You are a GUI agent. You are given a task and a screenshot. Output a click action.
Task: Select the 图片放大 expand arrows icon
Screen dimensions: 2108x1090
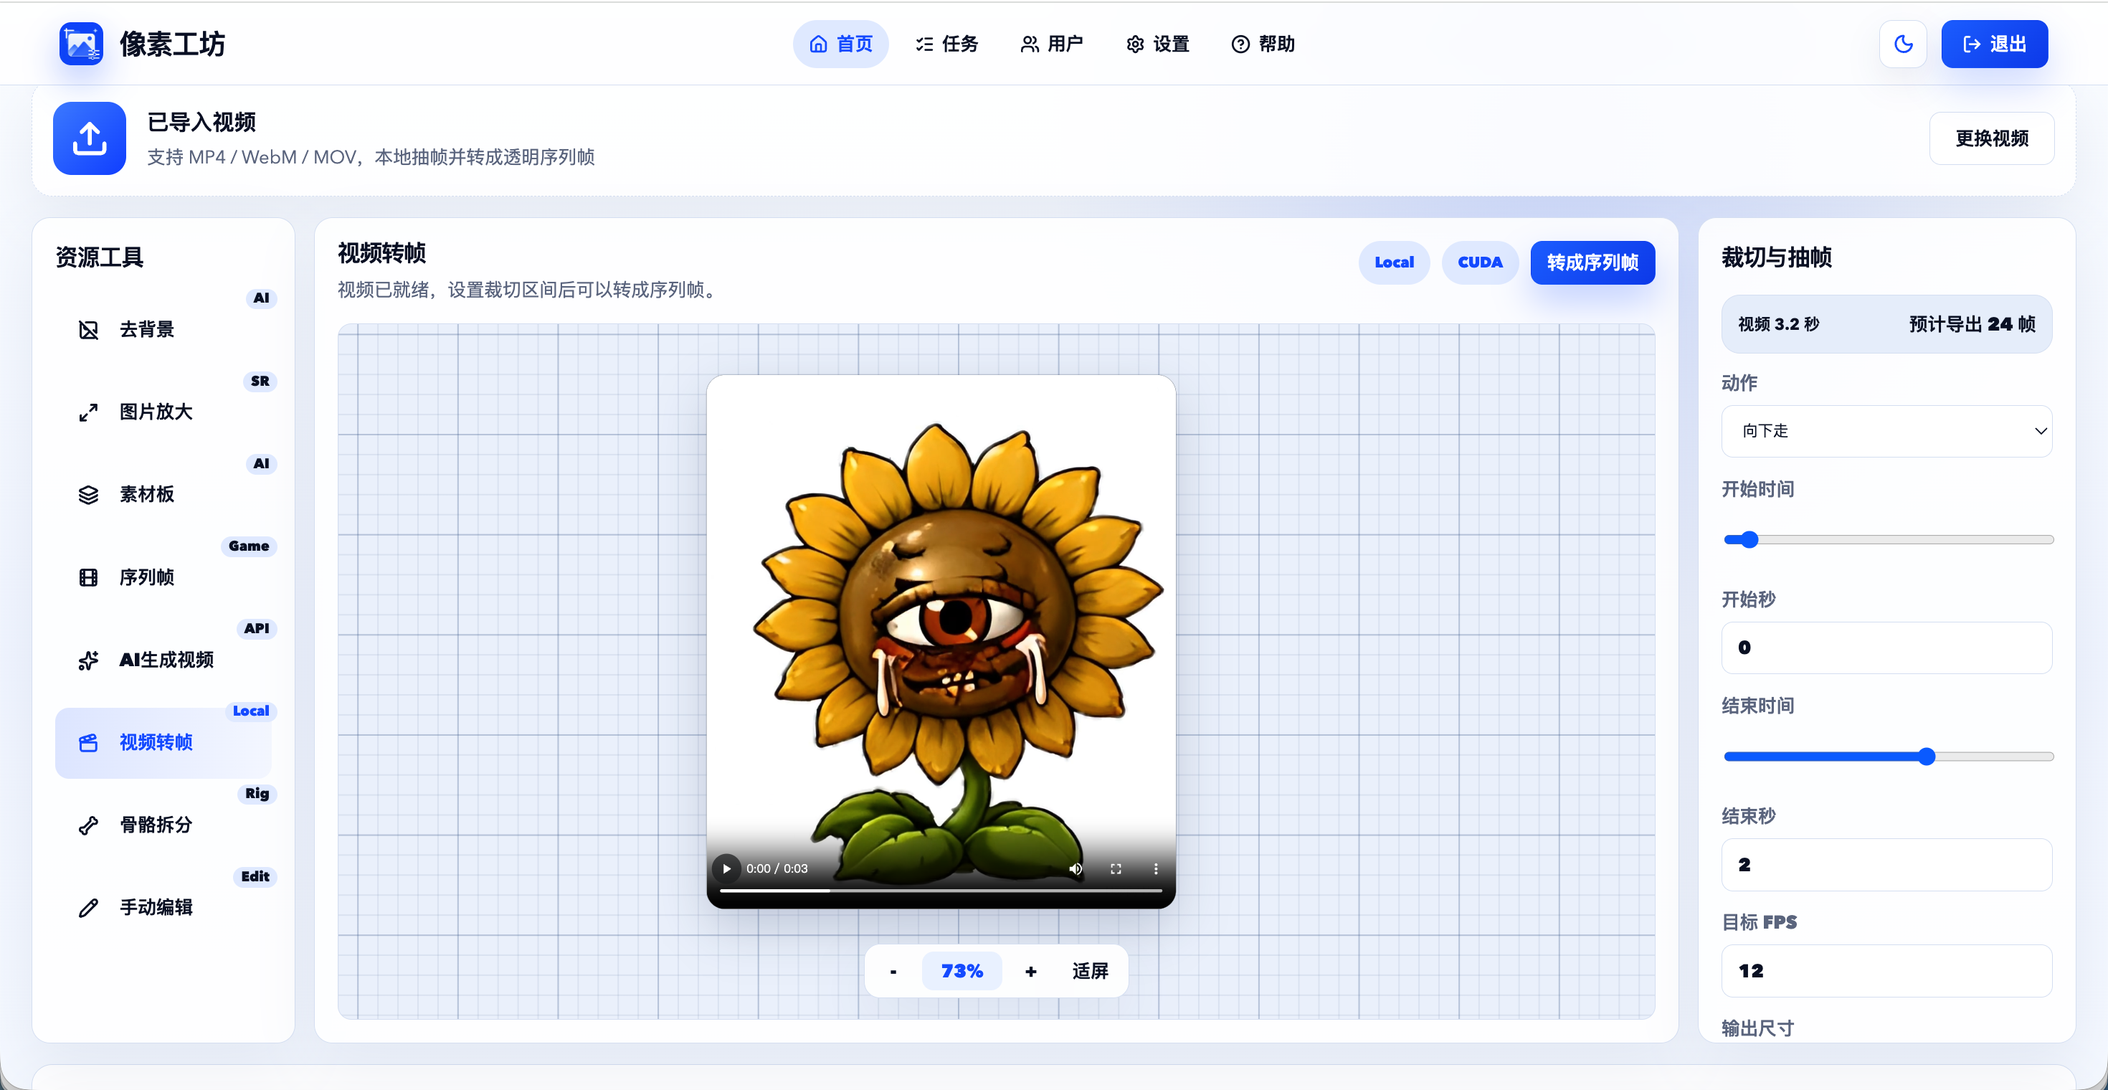pos(88,412)
